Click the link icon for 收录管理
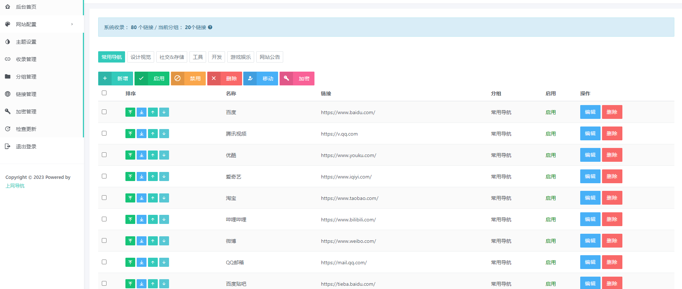The width and height of the screenshot is (682, 289). tap(8, 59)
